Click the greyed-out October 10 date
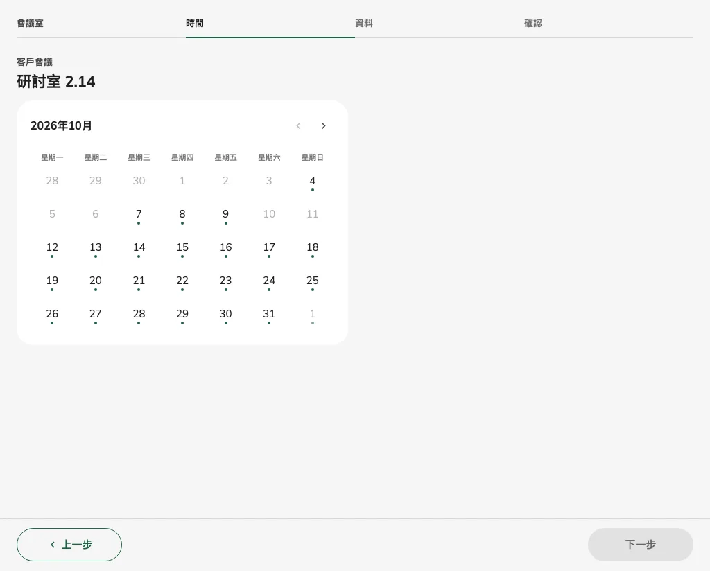 click(269, 214)
